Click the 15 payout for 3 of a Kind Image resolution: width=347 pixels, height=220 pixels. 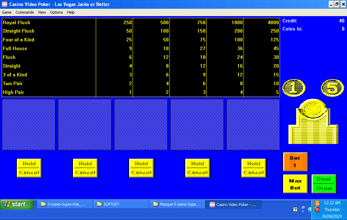276,75
